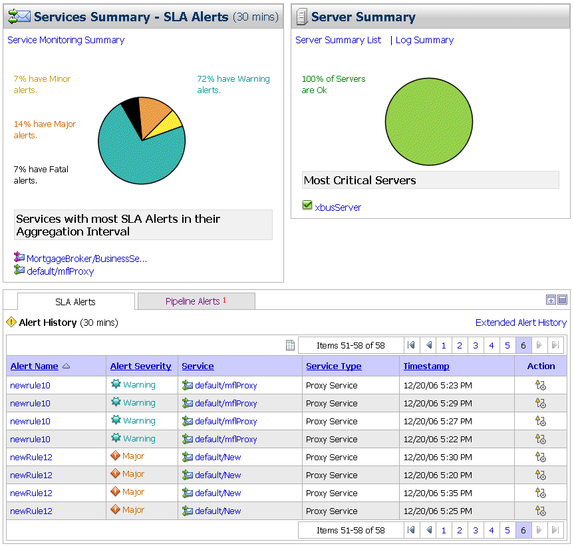Open action icon for newRule12 5:30 PM row
This screenshot has height=546, width=574.
point(540,457)
